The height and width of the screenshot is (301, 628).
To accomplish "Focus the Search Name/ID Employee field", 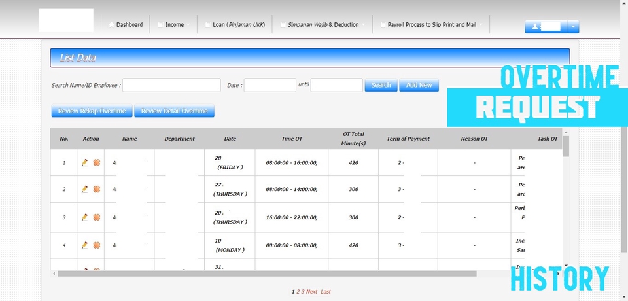I will 171,85.
